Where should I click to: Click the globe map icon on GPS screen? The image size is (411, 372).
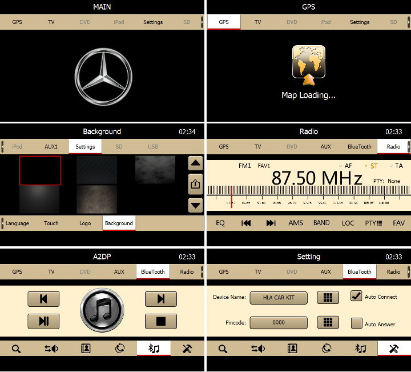pos(309,65)
